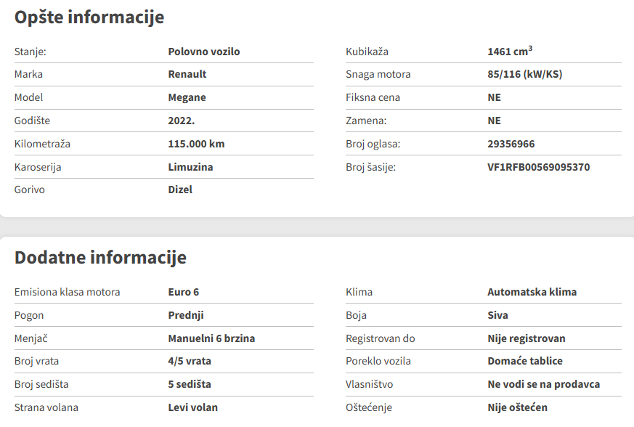Click the 'Marka' label
The height and width of the screenshot is (427, 634).
click(28, 74)
